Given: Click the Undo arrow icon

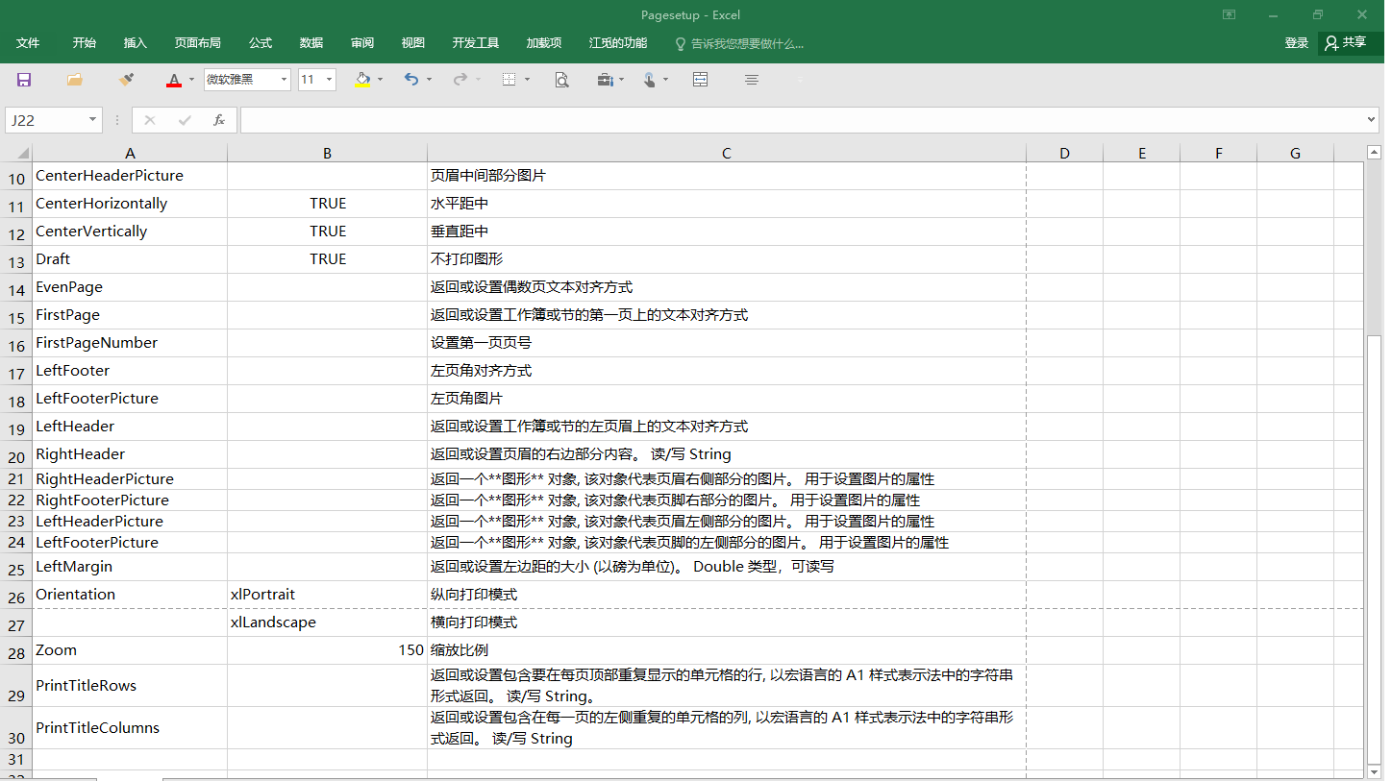Looking at the screenshot, I should click(411, 80).
